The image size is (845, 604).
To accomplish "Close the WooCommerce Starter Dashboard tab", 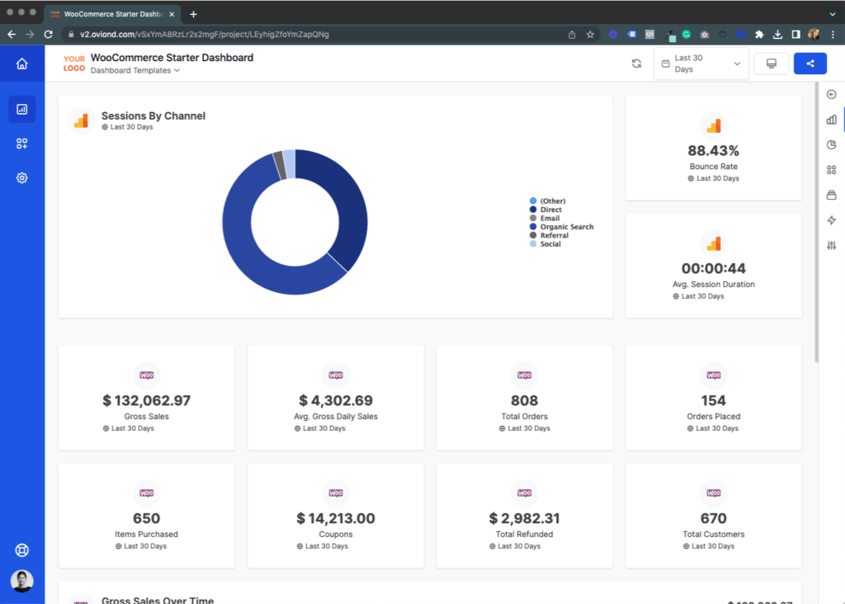I will click(x=172, y=15).
